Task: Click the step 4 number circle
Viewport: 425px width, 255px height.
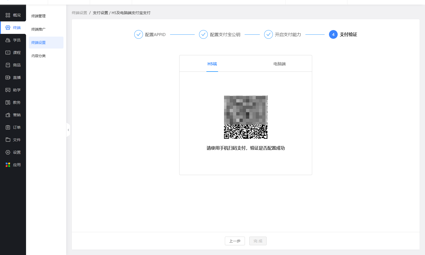Action: tap(333, 34)
